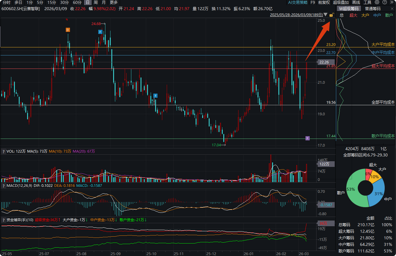Toggle the 中户 chip curve
The width and height of the screenshot is (396, 256).
coord(377,15)
